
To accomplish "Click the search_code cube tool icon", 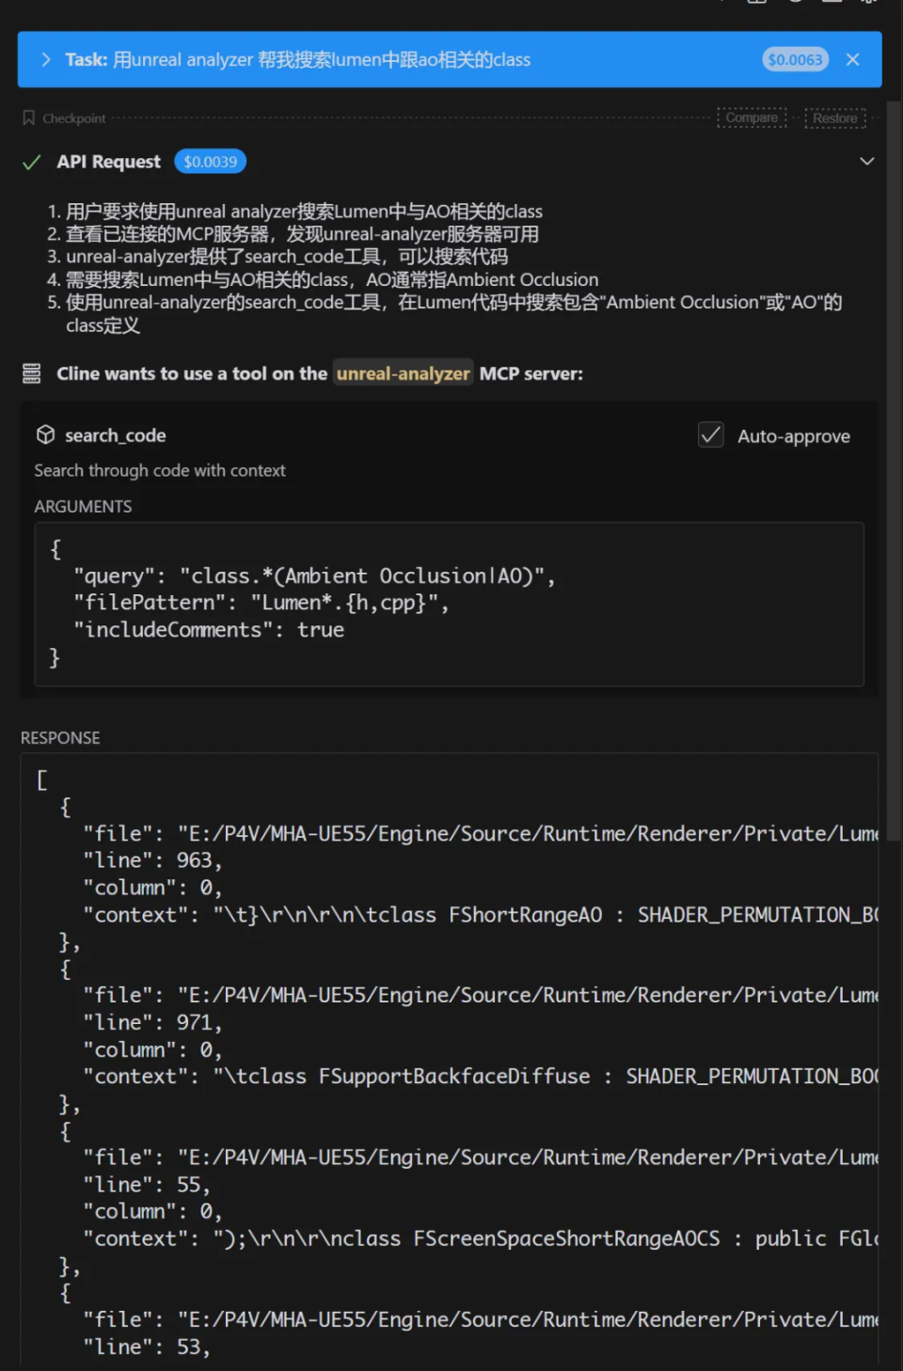I will 45,434.
